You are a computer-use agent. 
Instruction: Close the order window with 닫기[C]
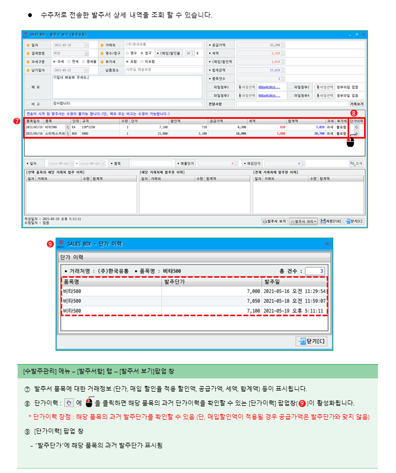(x=354, y=222)
